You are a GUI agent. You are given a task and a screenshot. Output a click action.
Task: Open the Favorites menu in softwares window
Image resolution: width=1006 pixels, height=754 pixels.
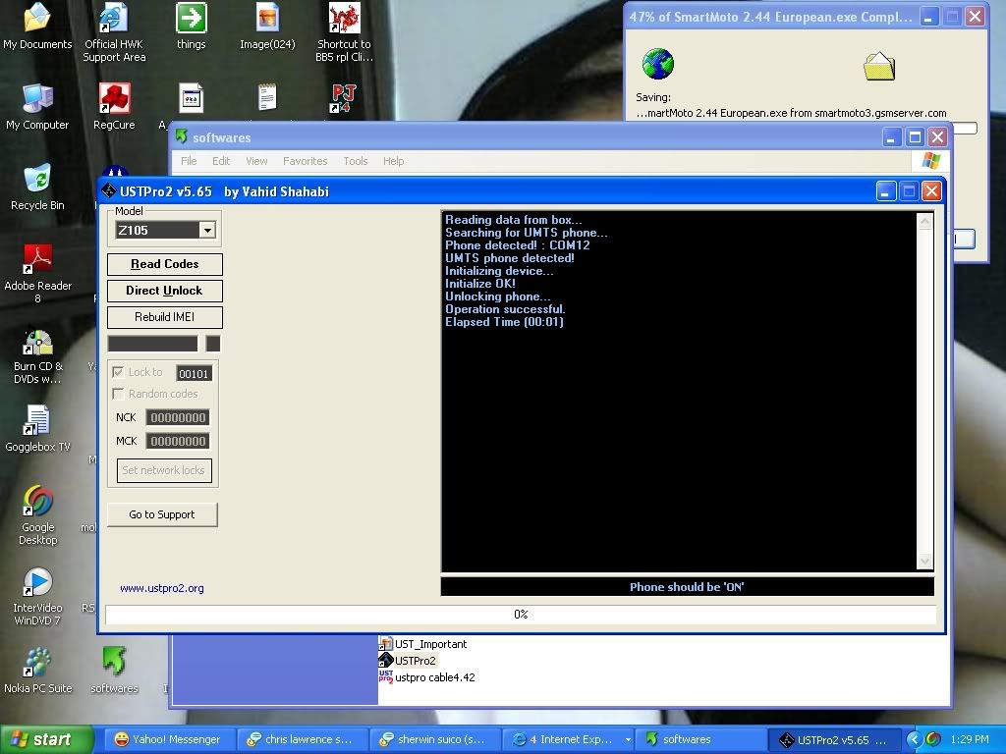point(305,161)
